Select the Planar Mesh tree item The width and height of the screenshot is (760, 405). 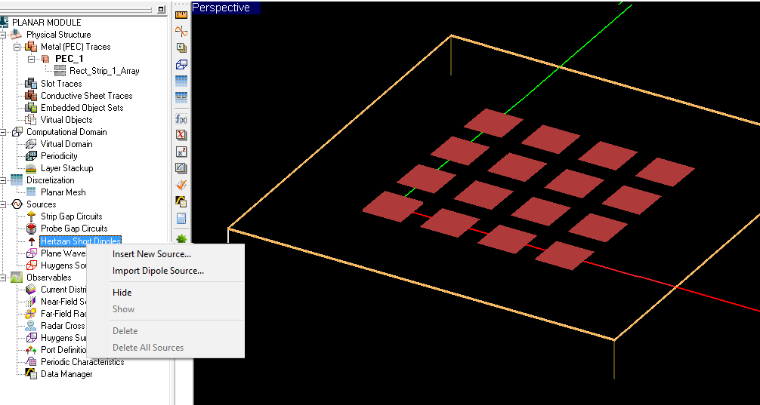pos(63,192)
